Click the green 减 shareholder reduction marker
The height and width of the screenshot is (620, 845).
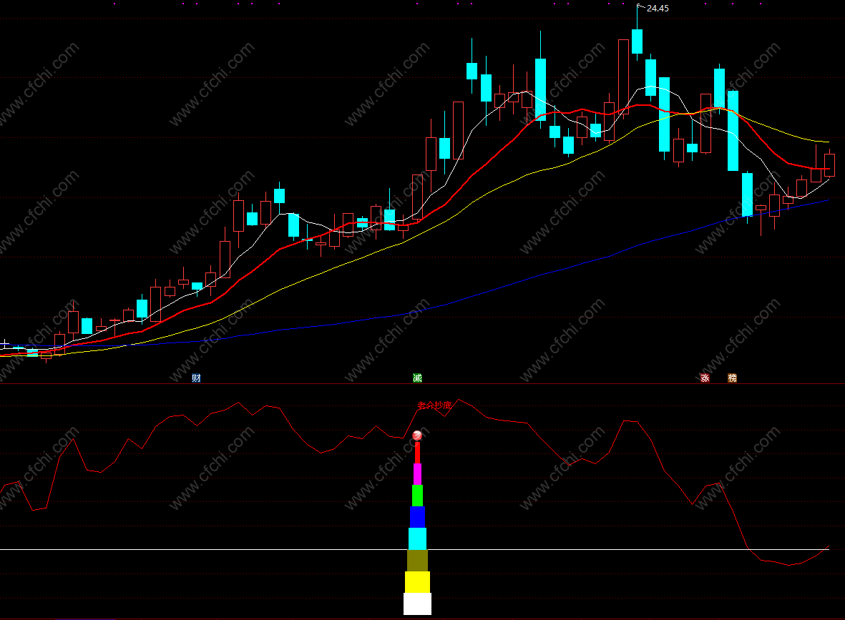coord(417,378)
